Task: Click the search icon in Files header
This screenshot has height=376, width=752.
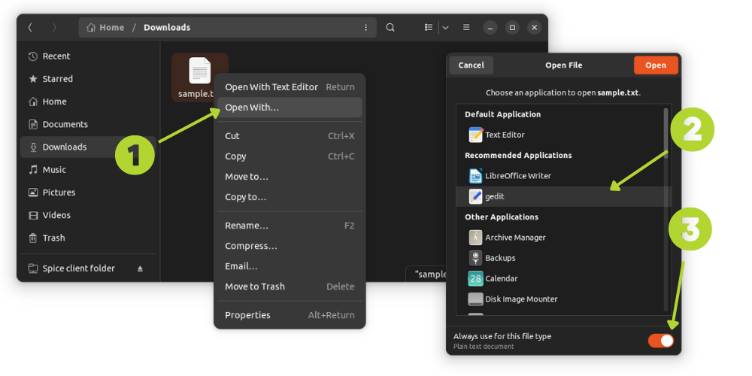Action: click(390, 27)
